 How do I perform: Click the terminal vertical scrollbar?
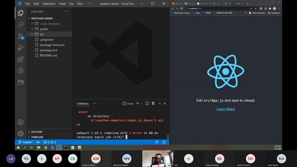168,137
